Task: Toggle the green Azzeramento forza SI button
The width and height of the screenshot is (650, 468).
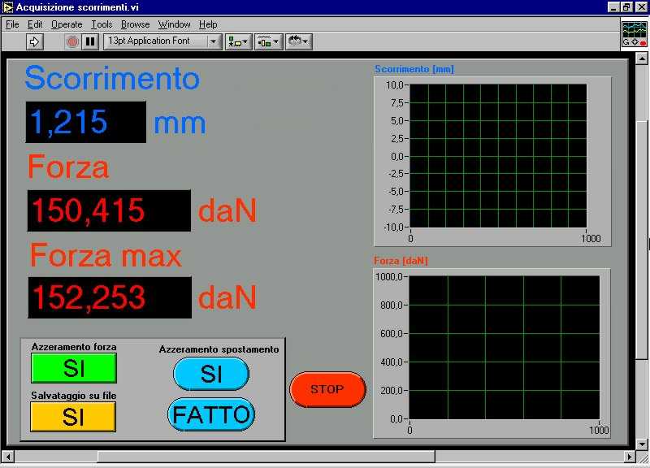Action: [x=74, y=368]
